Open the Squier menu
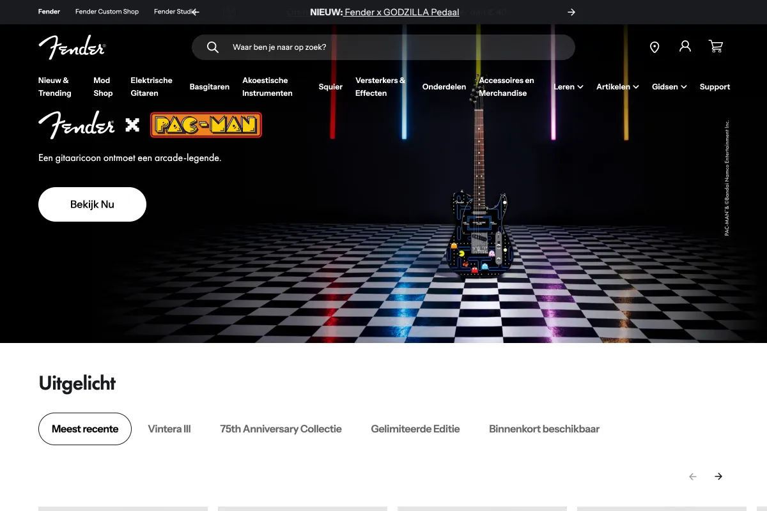The width and height of the screenshot is (767, 511). pos(330,87)
